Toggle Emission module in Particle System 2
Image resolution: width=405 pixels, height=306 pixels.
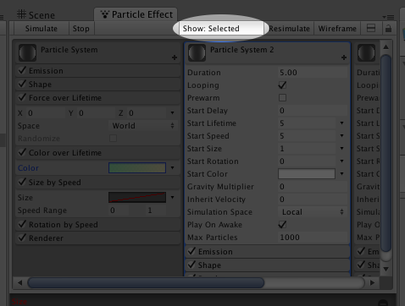tap(191, 251)
